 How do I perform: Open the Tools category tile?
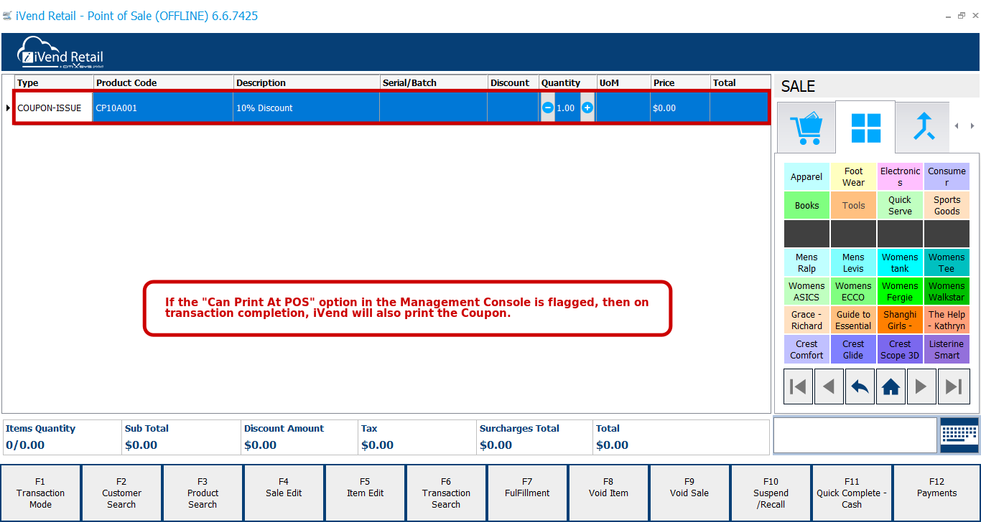(853, 205)
